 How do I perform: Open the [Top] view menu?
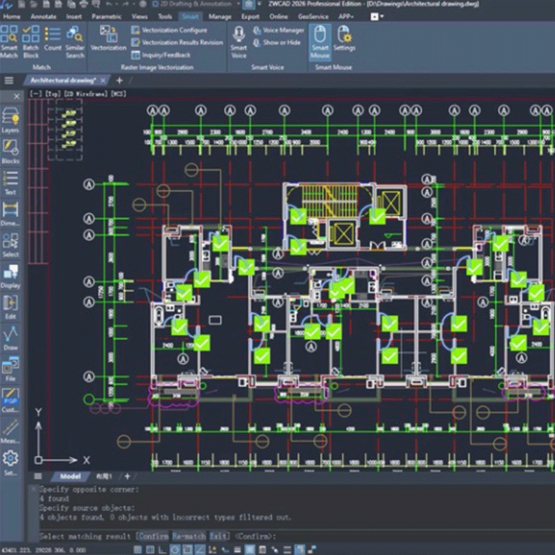click(x=52, y=94)
